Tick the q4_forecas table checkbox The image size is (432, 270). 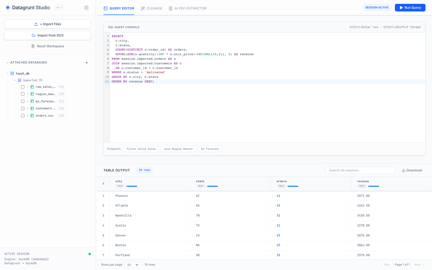(x=23, y=101)
